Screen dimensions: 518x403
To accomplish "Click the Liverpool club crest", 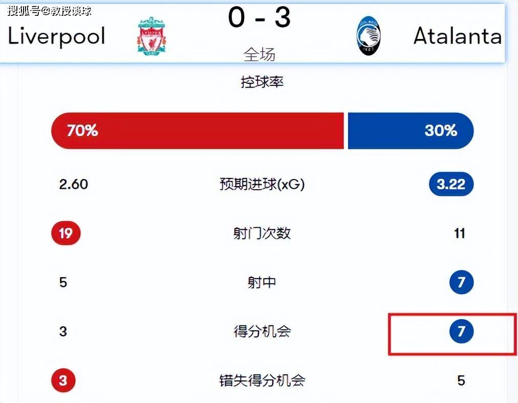I will [x=152, y=36].
